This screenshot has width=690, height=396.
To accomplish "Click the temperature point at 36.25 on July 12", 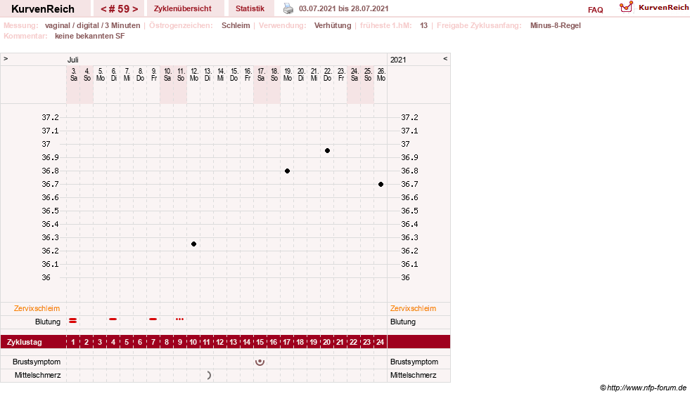I will pyautogui.click(x=193, y=244).
